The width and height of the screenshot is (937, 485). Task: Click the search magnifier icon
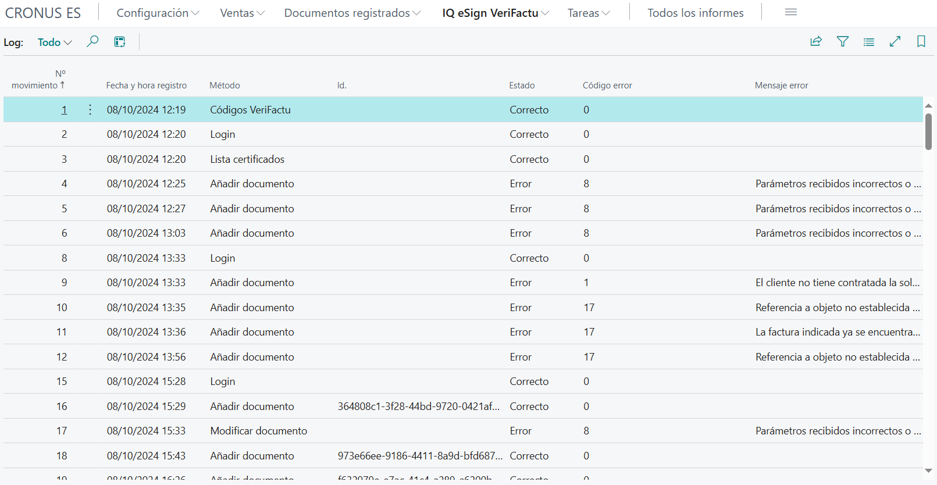[x=92, y=42]
